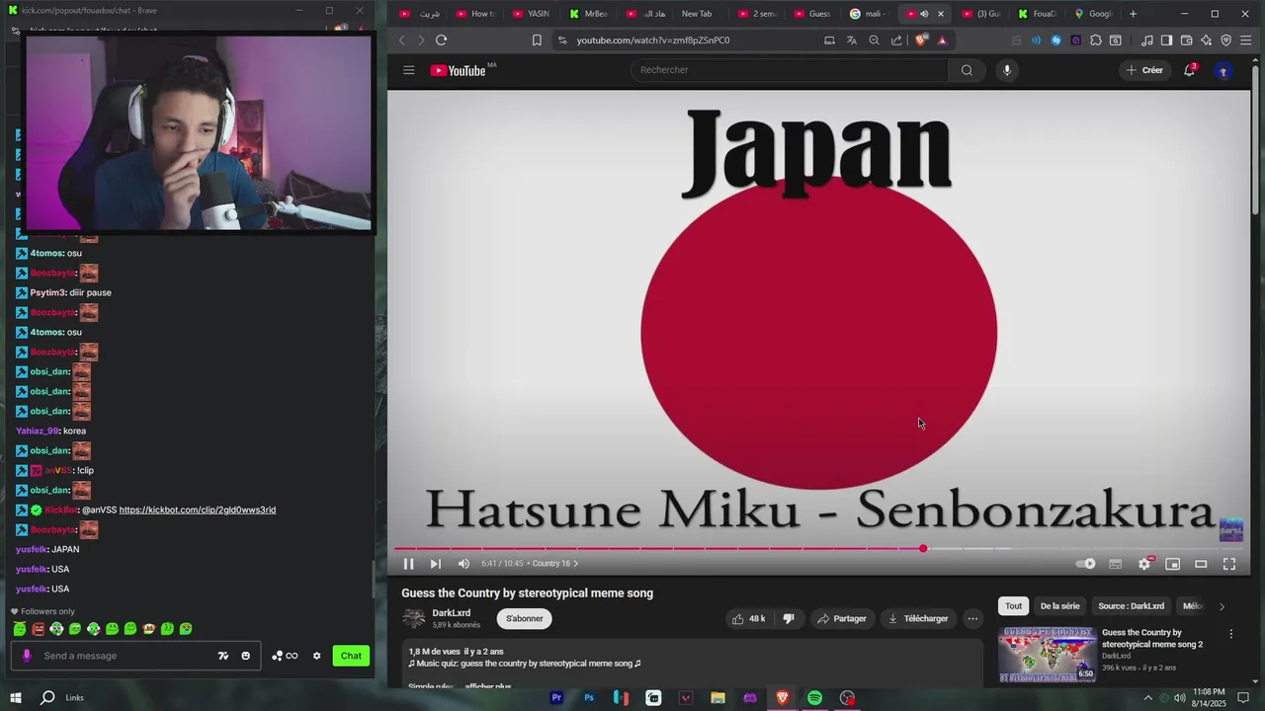This screenshot has height=711, width=1265.
Task: Open channel points infinity indicator
Action: [x=285, y=656]
